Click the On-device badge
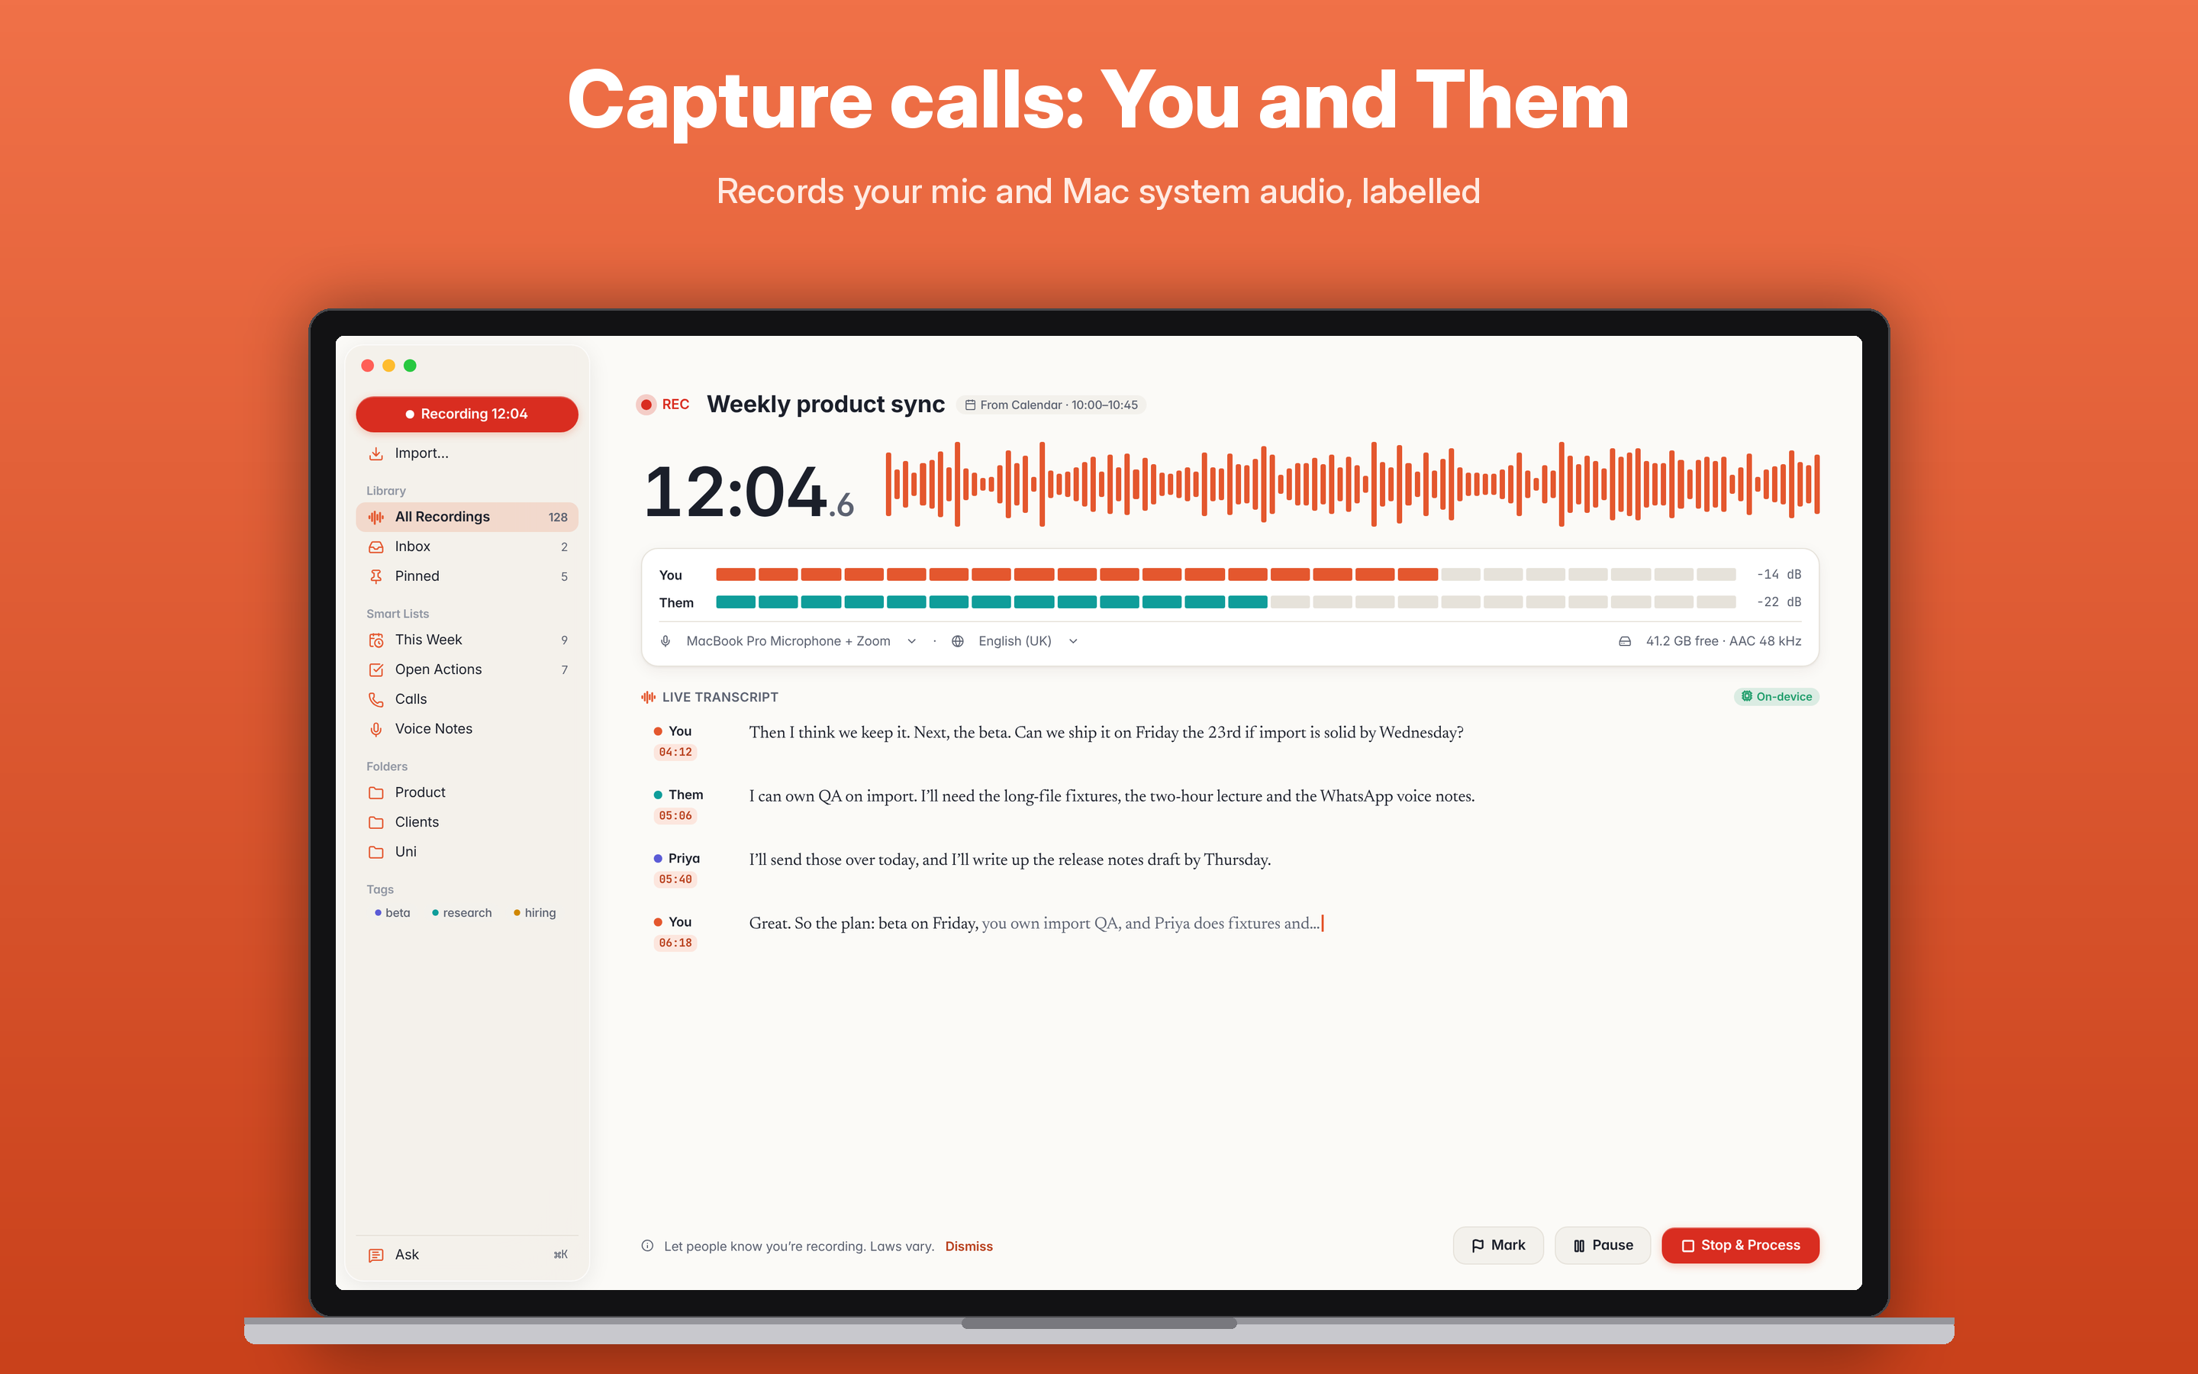 coord(1777,697)
